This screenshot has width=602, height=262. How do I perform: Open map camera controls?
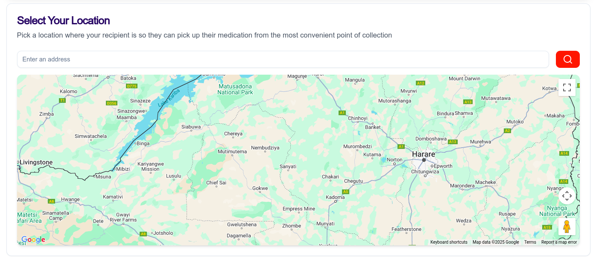pos(567,196)
